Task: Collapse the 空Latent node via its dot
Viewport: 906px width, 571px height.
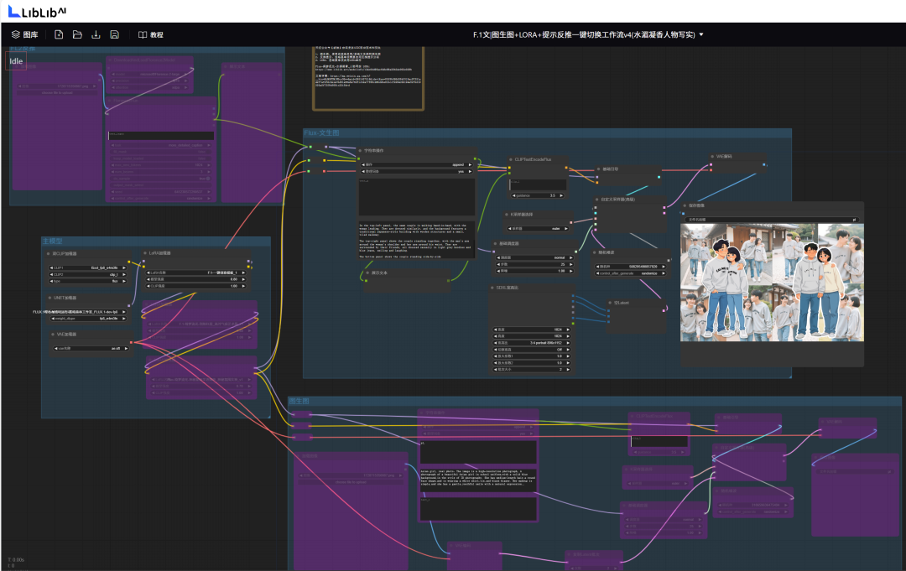Action: coord(610,303)
